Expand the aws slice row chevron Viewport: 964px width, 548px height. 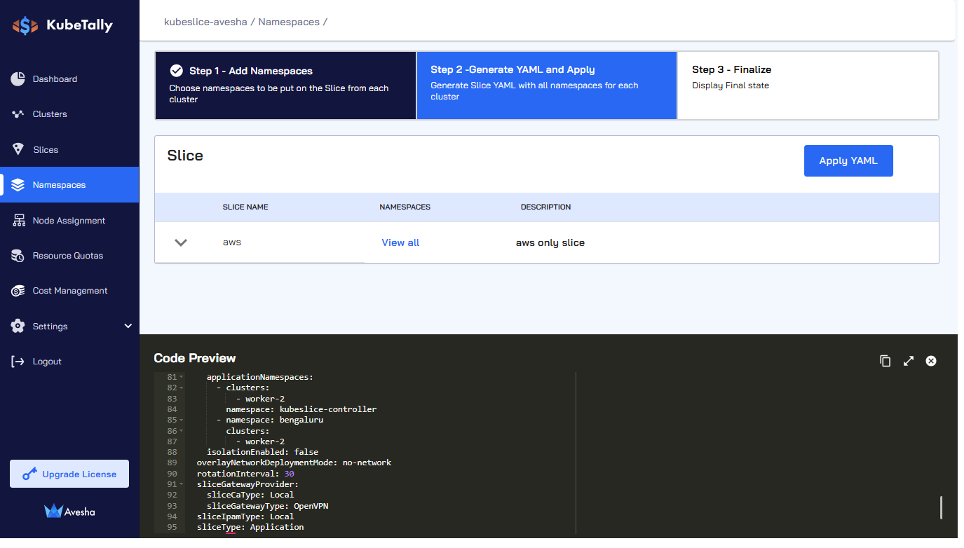coord(181,242)
